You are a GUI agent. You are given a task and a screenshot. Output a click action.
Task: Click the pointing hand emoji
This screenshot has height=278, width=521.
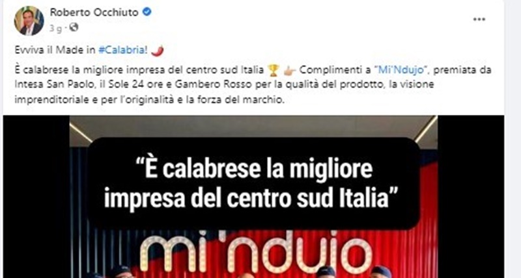pos(290,71)
